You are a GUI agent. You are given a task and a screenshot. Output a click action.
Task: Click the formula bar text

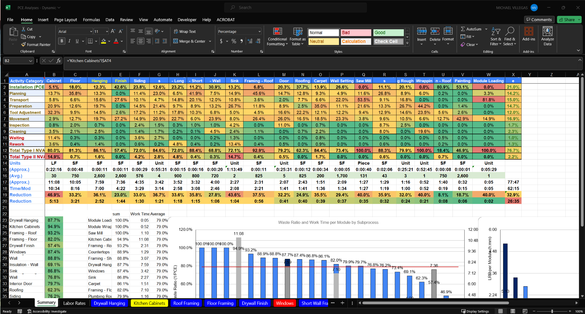click(x=89, y=61)
